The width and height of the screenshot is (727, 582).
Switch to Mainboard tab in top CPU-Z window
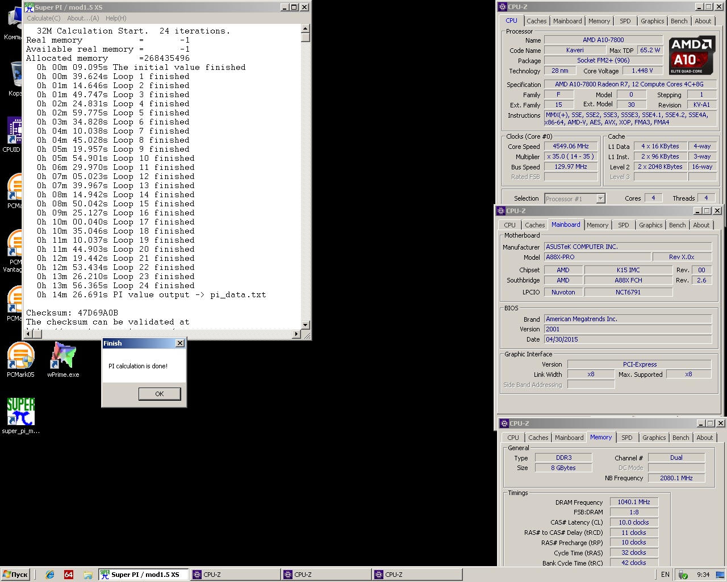coord(567,21)
